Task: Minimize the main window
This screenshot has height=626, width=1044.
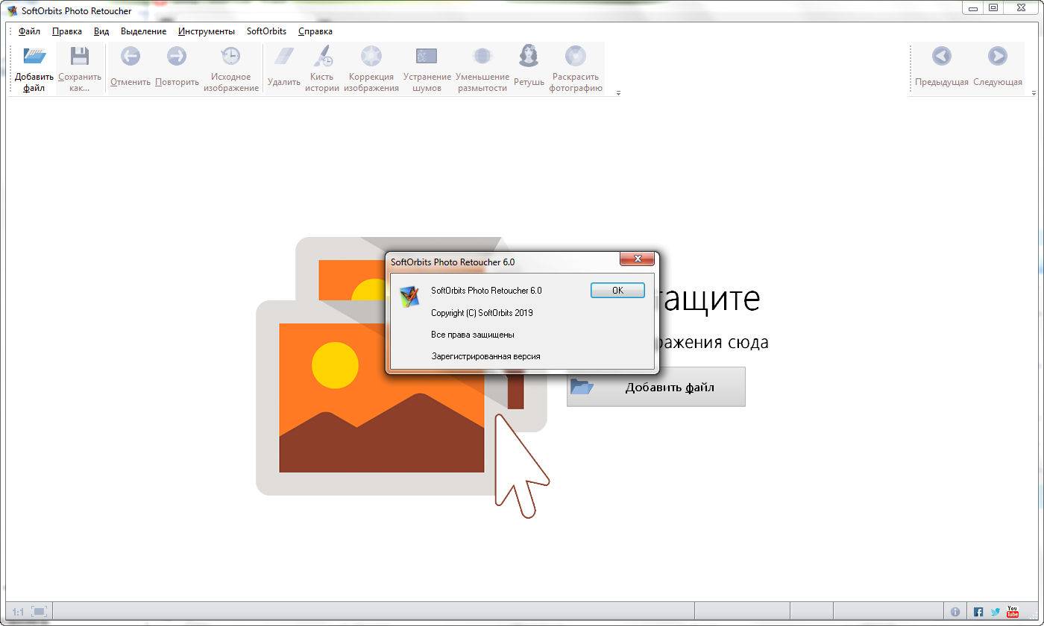Action: point(972,7)
